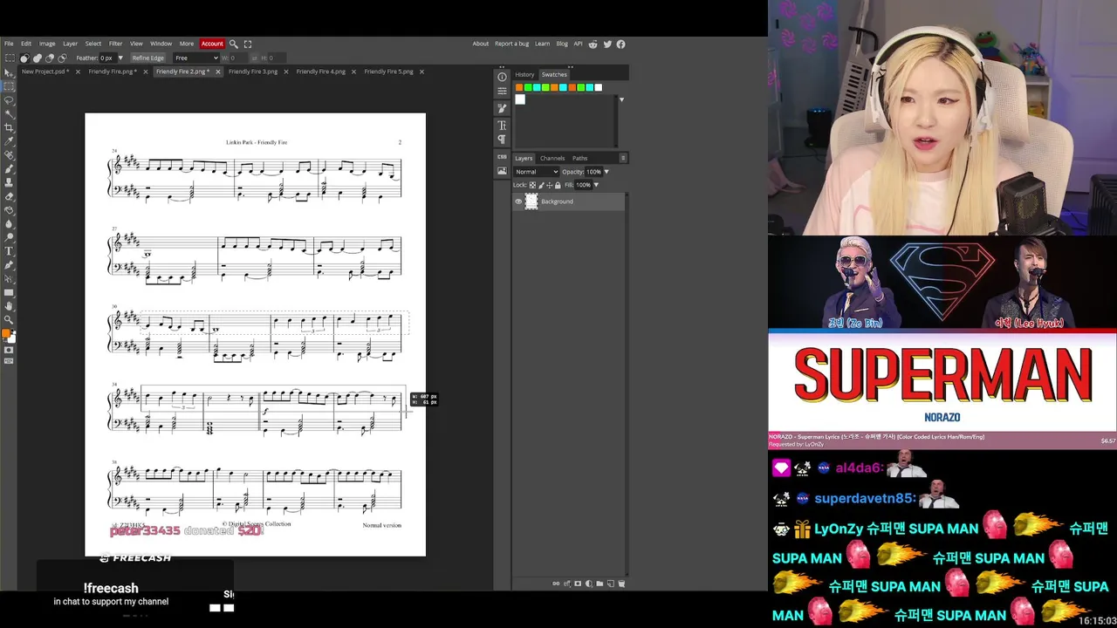Collapse the right panel double-arrow

(x=571, y=66)
